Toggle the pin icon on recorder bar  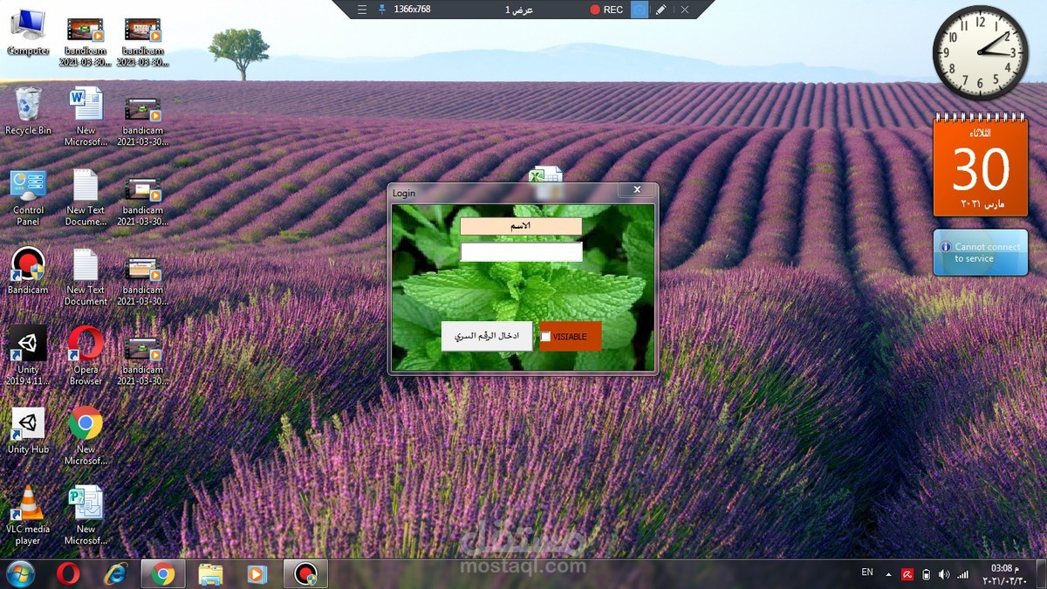(380, 10)
